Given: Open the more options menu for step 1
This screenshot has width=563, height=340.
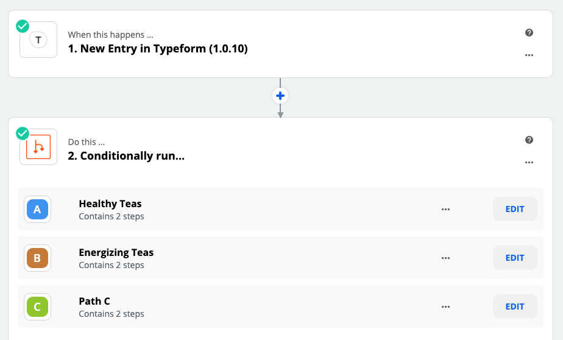Looking at the screenshot, I should pyautogui.click(x=529, y=55).
